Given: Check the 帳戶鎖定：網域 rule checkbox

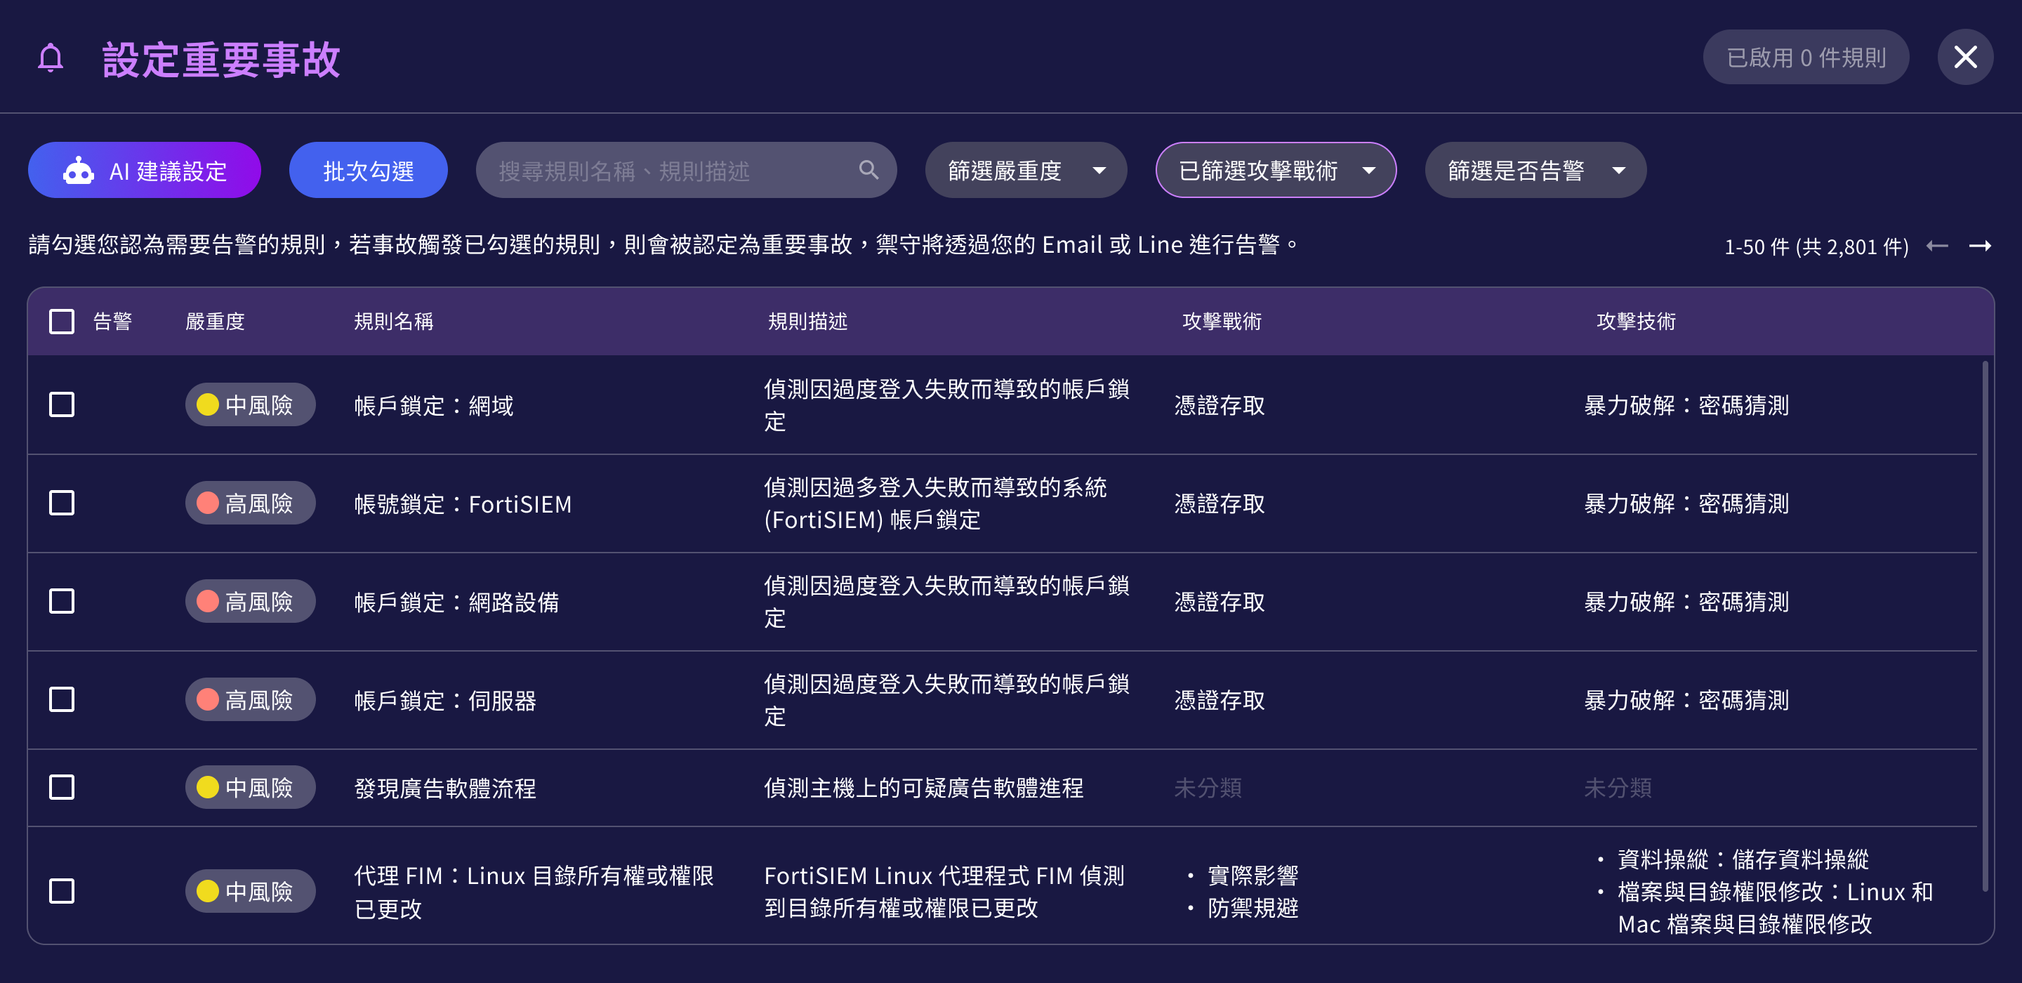Looking at the screenshot, I should tap(61, 404).
